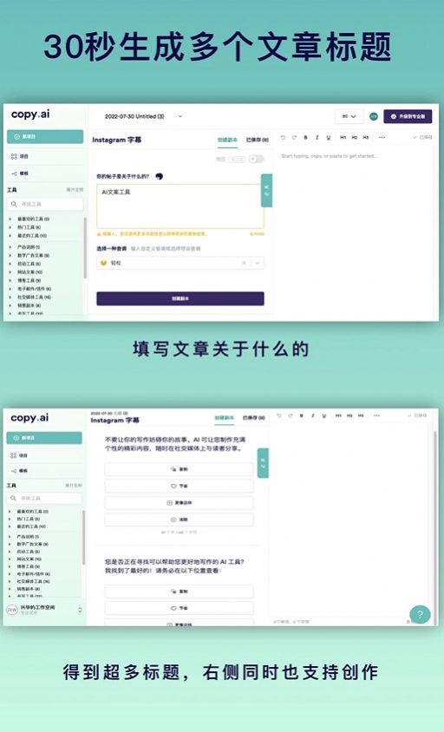Select 博客工具 in upper screenshot sidebar
This screenshot has width=444, height=732.
pos(29,280)
